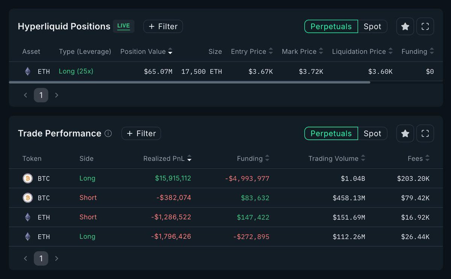Open Filter in Trade Performance panel
The width and height of the screenshot is (451, 279).
pyautogui.click(x=141, y=133)
